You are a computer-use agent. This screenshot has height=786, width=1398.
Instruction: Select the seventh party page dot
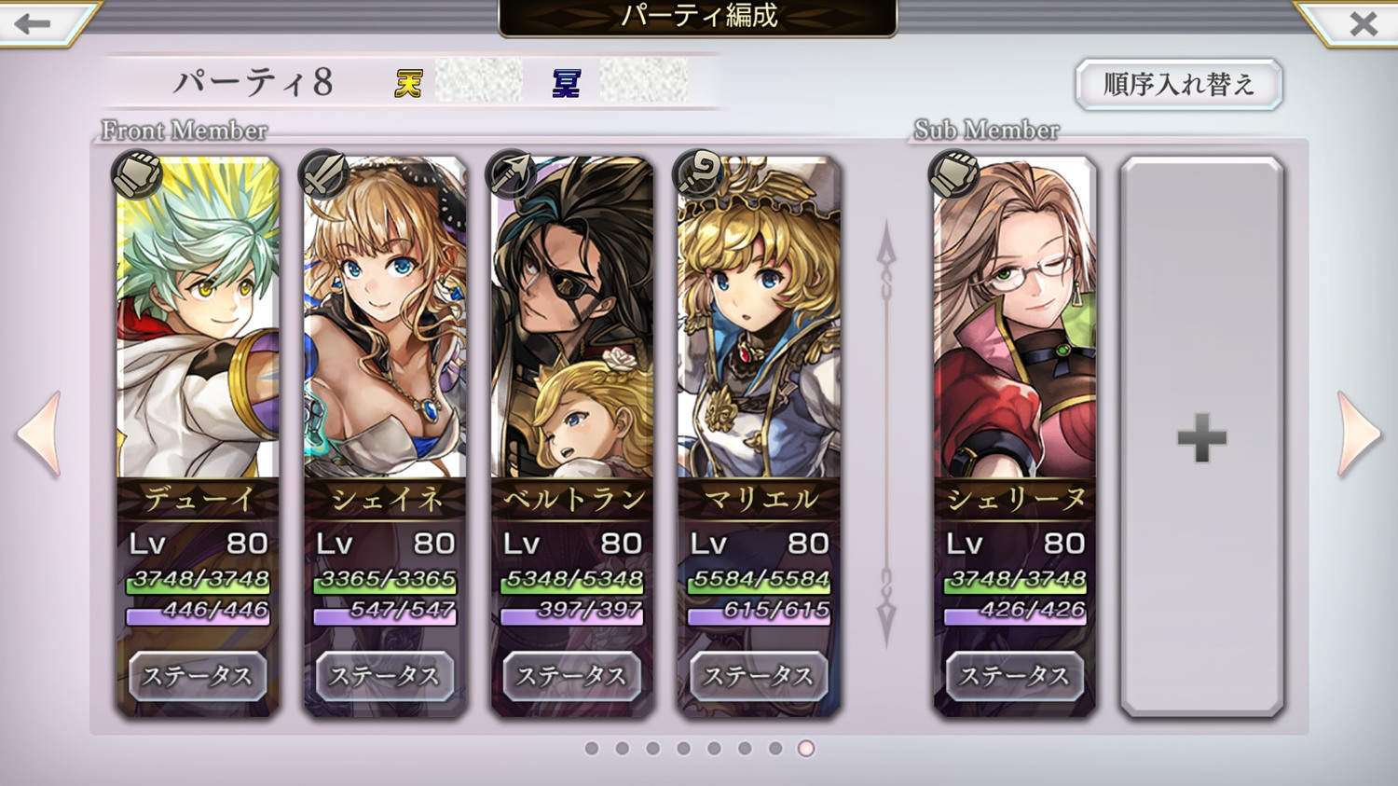click(x=775, y=748)
